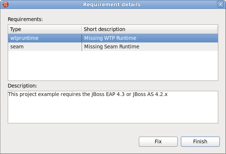Click the Requirement details title bar text
The image size is (226, 154).
point(112,4)
